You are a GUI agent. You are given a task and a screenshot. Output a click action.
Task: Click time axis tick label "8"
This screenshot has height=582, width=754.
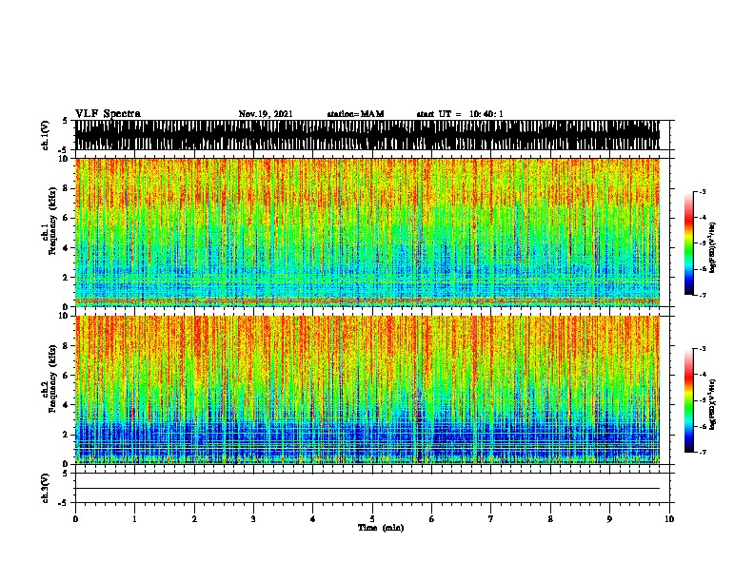(550, 519)
